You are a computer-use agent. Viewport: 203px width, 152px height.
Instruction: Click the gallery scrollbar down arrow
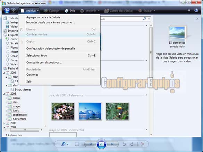pyautogui.click(x=151, y=135)
